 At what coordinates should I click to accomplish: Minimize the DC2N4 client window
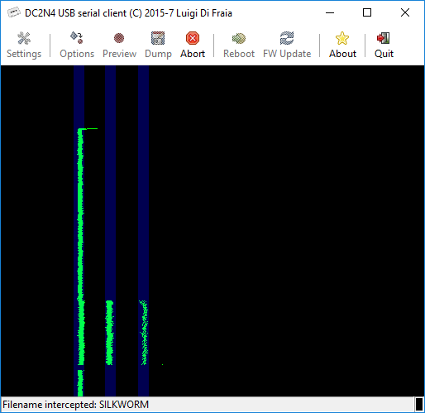pyautogui.click(x=330, y=12)
